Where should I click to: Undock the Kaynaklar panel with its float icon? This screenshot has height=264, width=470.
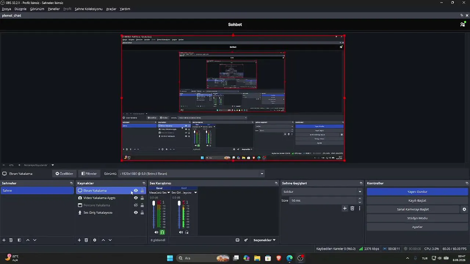(x=144, y=183)
